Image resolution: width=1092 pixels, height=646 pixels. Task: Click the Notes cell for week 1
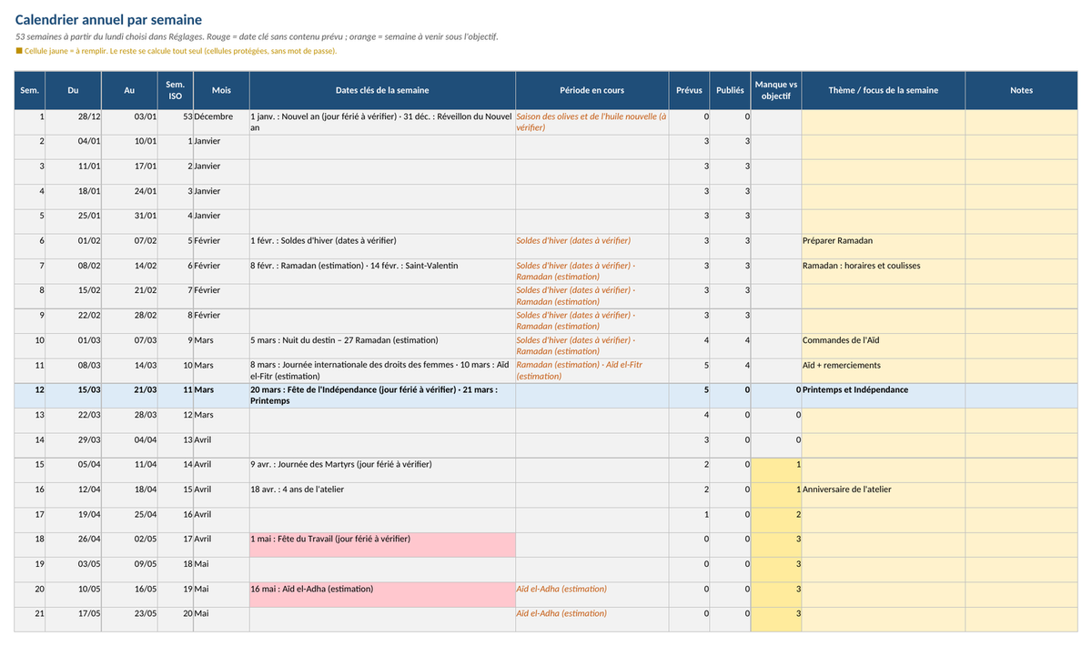tap(1021, 122)
